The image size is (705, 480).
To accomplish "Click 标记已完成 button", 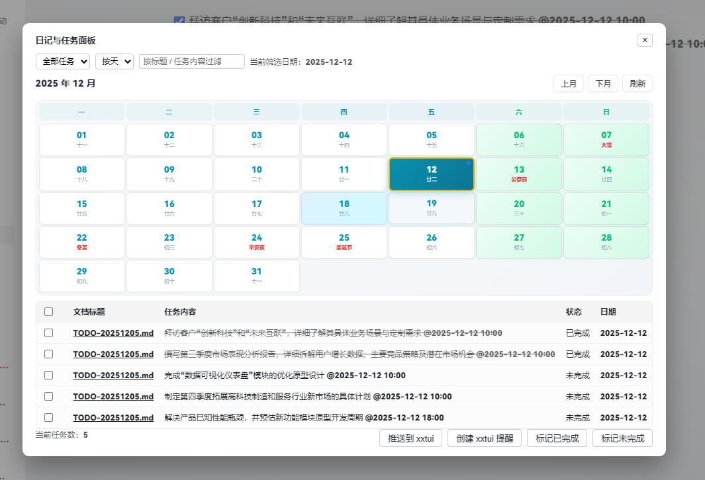I will [x=557, y=438].
